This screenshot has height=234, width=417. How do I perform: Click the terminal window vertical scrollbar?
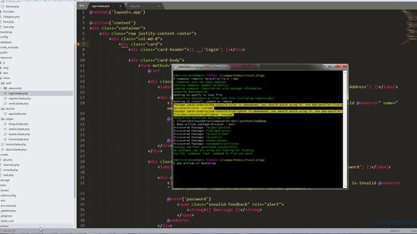click(x=345, y=129)
